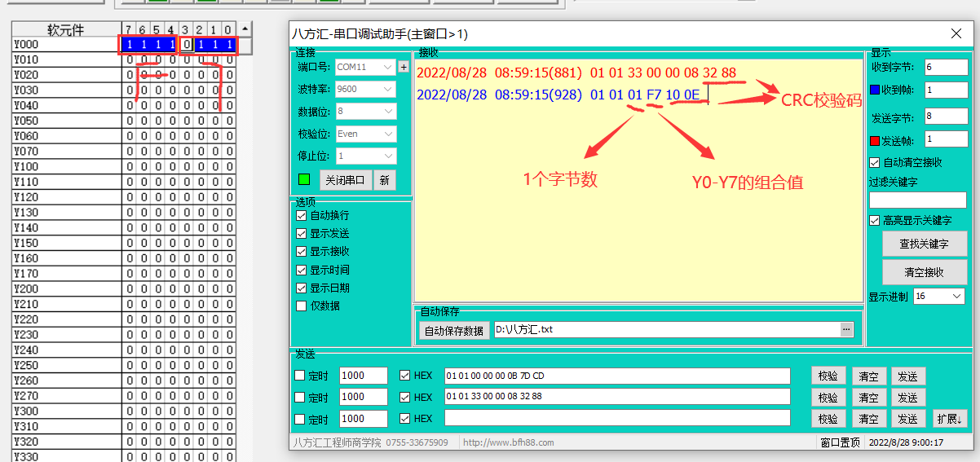
Task: Click the 窗口置顶 status bar item
Action: [840, 442]
